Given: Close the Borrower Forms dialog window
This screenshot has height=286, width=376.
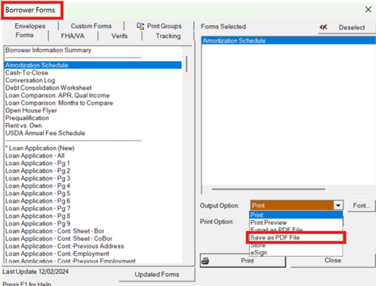Looking at the screenshot, I should (x=368, y=10).
